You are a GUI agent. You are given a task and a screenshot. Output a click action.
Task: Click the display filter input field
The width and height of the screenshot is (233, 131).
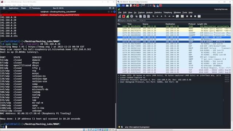175,21
